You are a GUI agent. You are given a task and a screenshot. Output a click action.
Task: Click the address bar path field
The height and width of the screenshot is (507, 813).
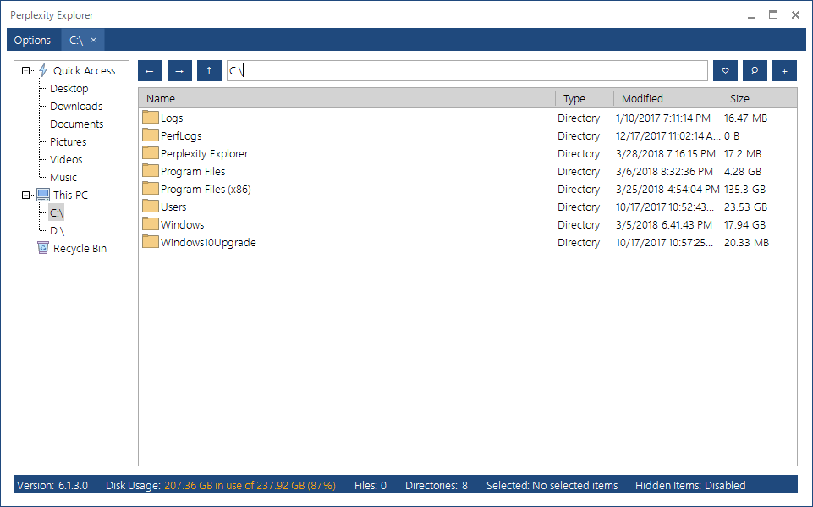click(467, 70)
